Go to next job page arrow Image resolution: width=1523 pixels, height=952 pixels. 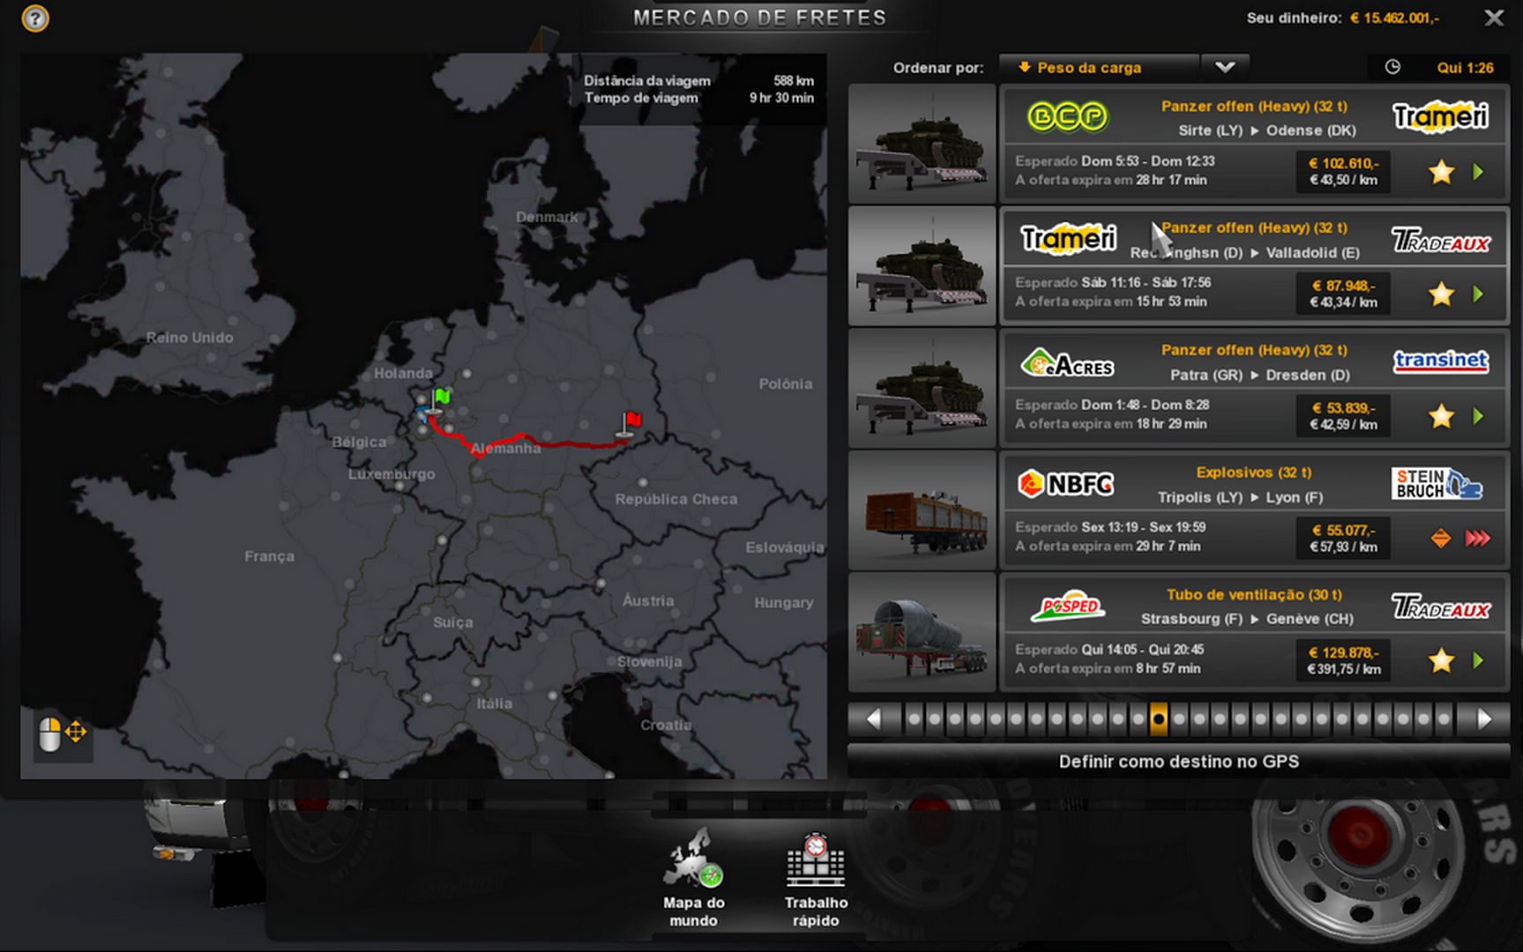(x=1484, y=719)
